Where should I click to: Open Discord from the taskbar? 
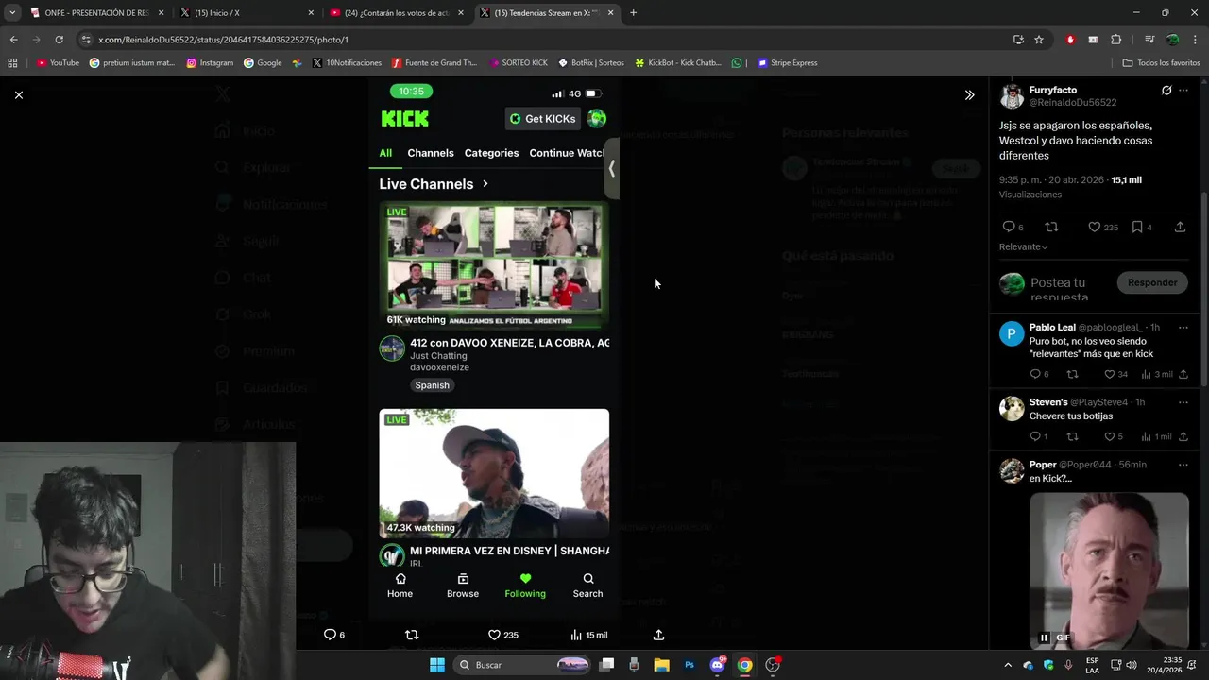pos(718,665)
